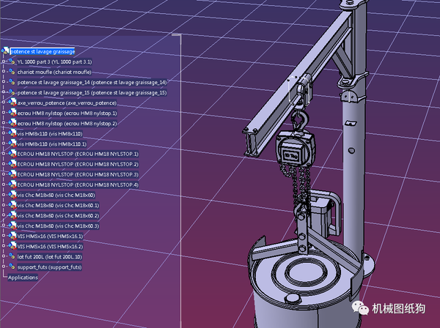Click the YL 1000 part 3 product icon
The width and height of the screenshot is (440, 328).
click(x=12, y=61)
